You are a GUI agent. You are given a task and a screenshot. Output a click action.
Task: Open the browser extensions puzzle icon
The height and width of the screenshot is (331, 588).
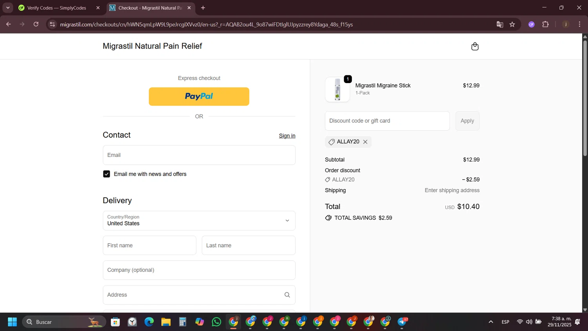tap(545, 24)
